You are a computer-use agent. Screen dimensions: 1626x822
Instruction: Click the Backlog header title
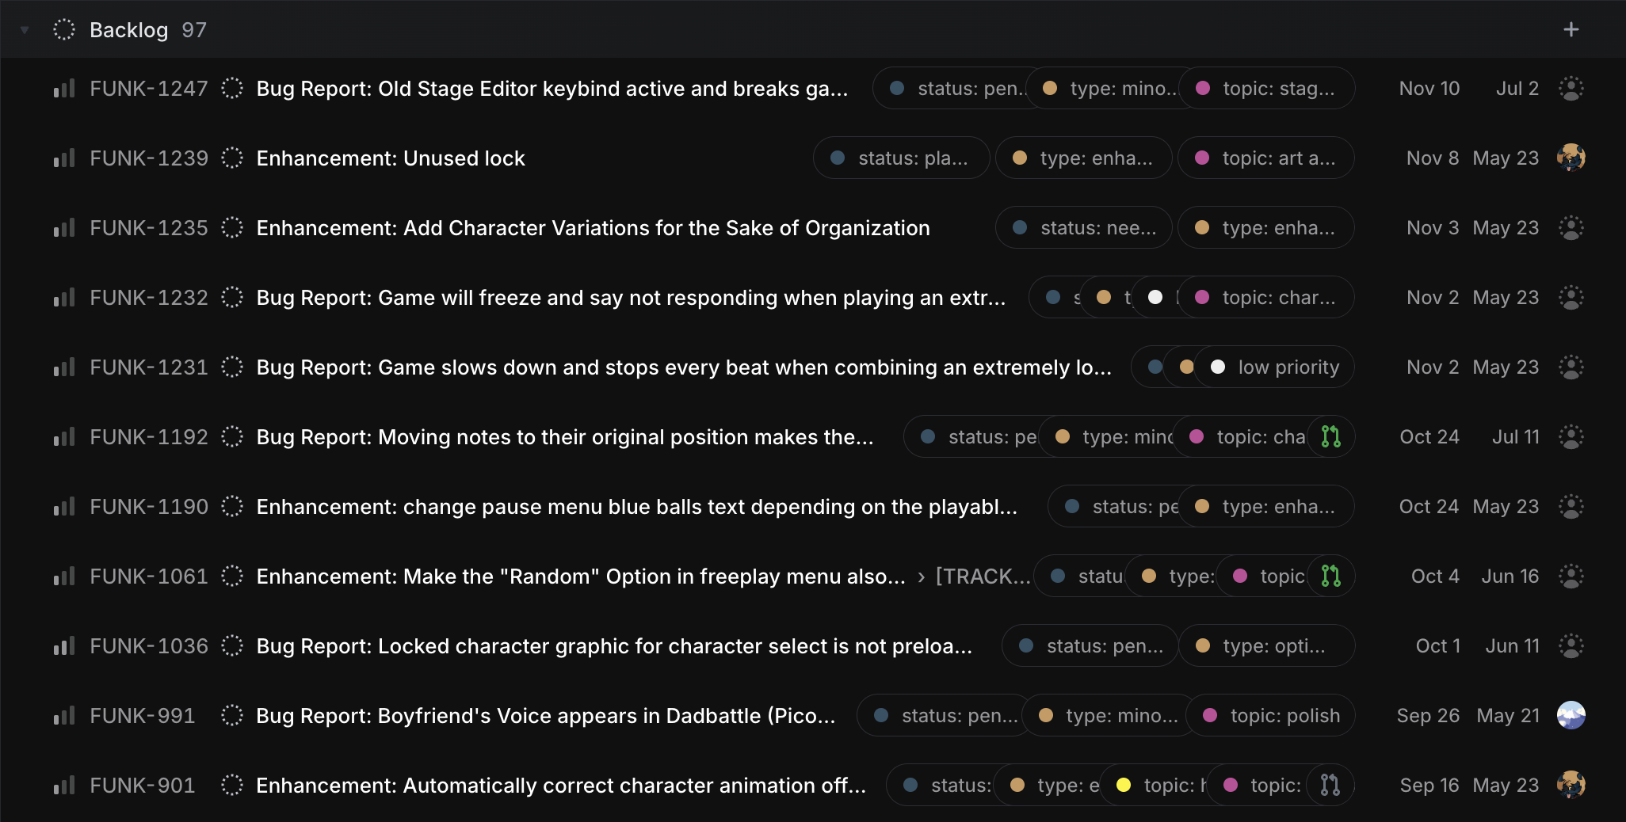coord(128,30)
